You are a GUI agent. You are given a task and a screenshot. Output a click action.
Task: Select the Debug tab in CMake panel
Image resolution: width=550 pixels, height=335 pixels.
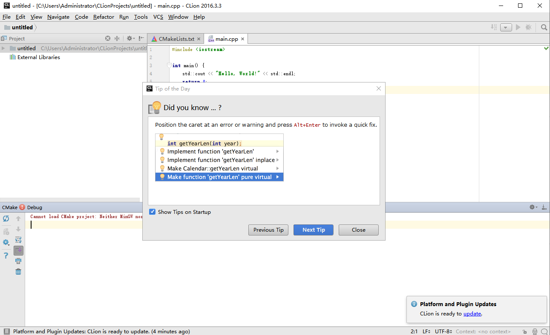pos(35,207)
